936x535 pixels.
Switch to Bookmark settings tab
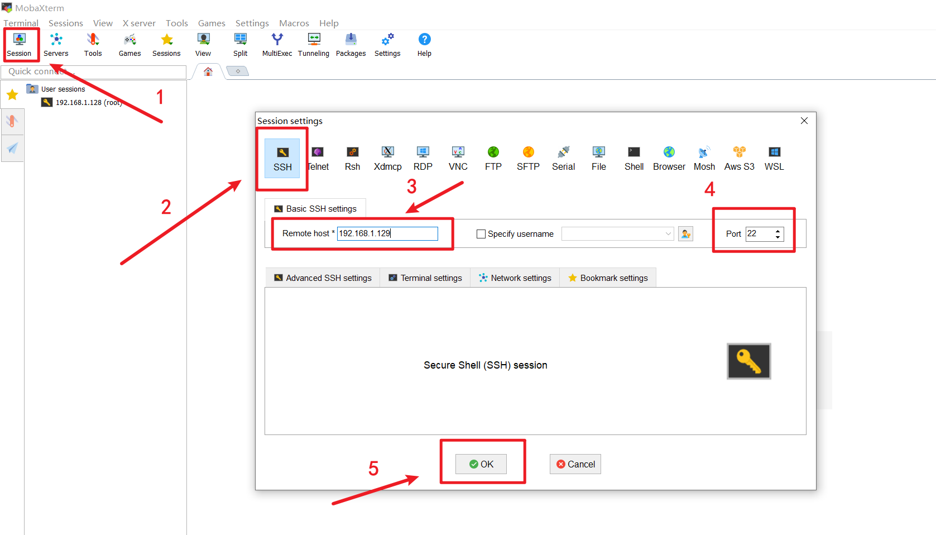point(608,278)
